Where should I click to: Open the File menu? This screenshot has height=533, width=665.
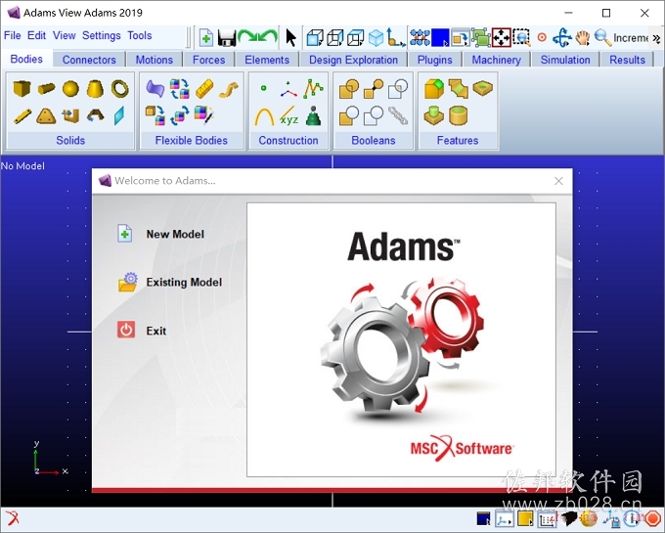click(x=12, y=35)
